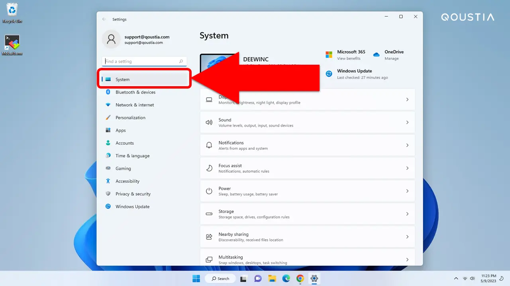The height and width of the screenshot is (286, 510).
Task: Go to Time & language label
Action: (x=133, y=156)
